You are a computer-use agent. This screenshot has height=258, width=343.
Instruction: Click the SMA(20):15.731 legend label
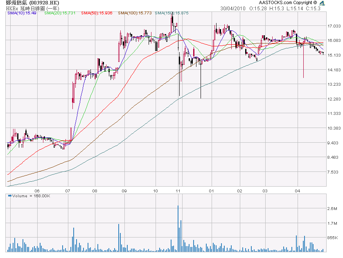(60, 13)
